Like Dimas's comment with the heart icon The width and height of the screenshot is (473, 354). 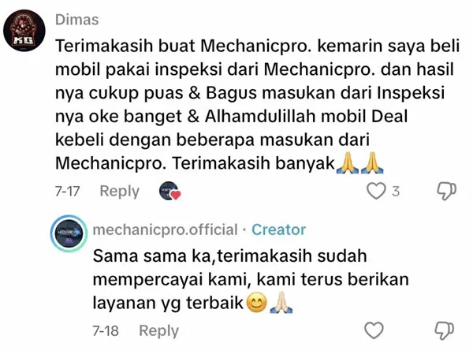[376, 191]
